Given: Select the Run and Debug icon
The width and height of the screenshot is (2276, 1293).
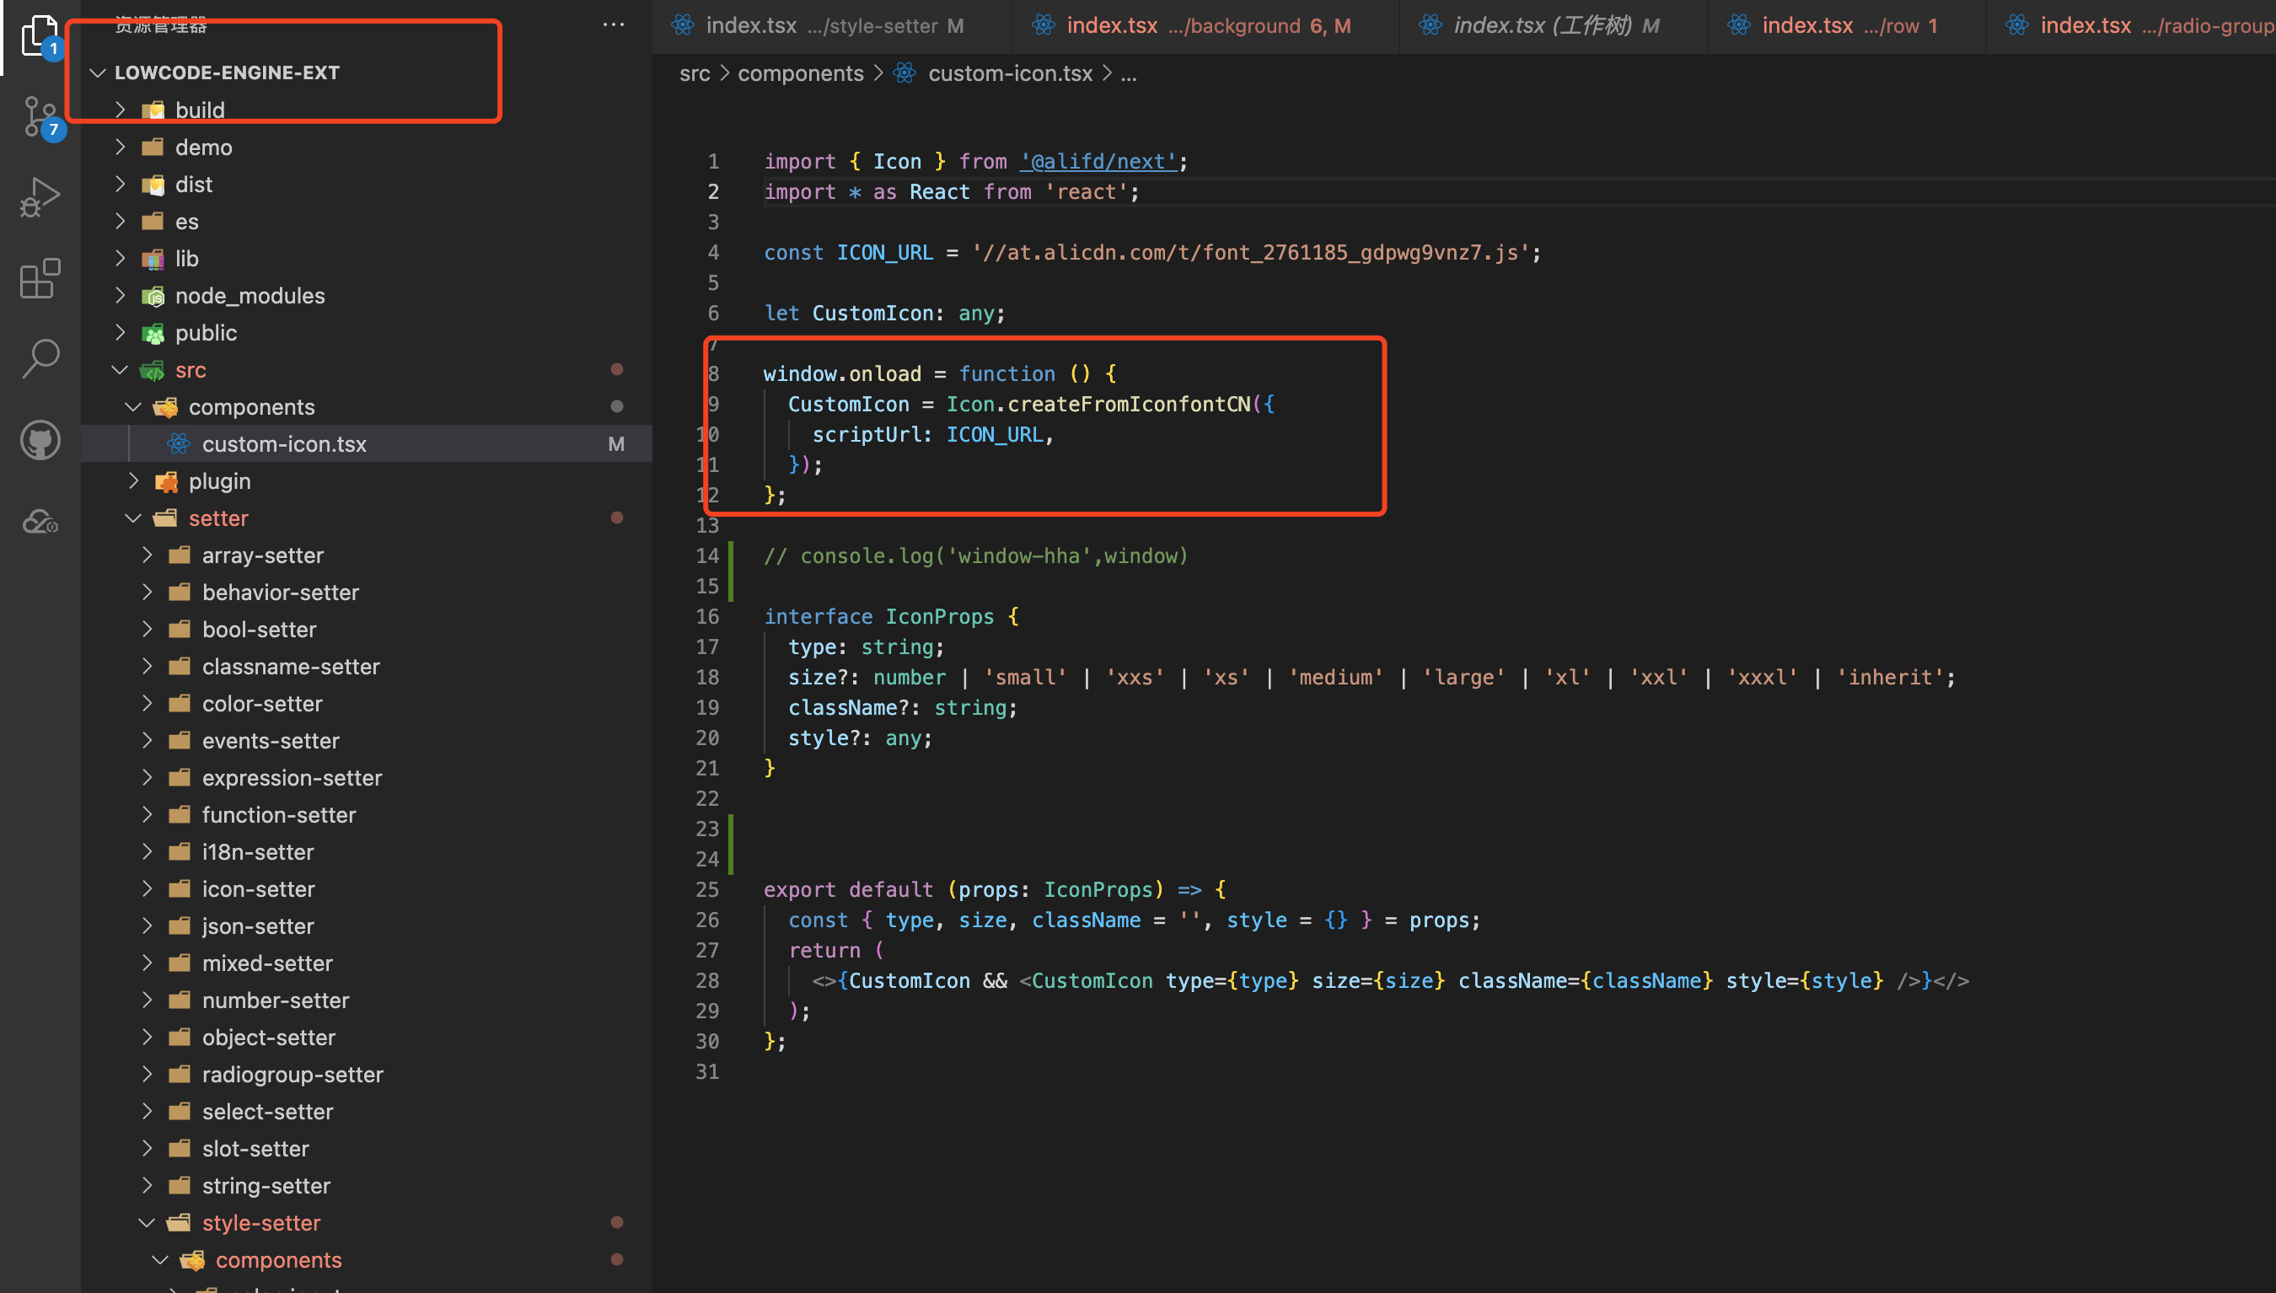Looking at the screenshot, I should pyautogui.click(x=39, y=196).
